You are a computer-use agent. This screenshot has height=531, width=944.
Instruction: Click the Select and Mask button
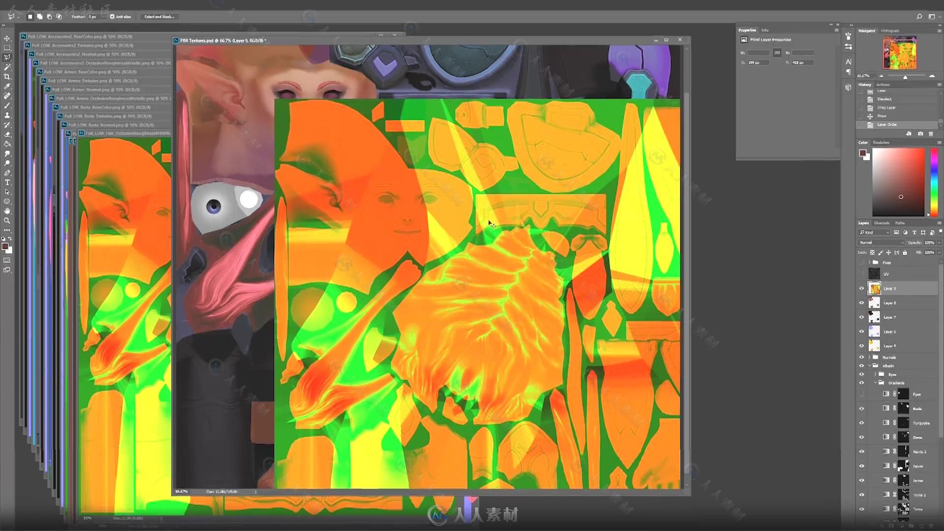tap(159, 17)
